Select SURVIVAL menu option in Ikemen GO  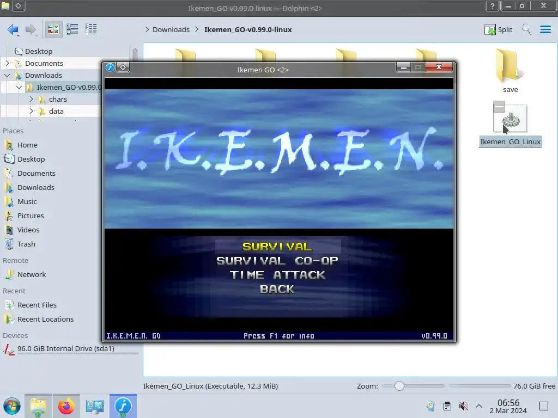click(x=277, y=247)
